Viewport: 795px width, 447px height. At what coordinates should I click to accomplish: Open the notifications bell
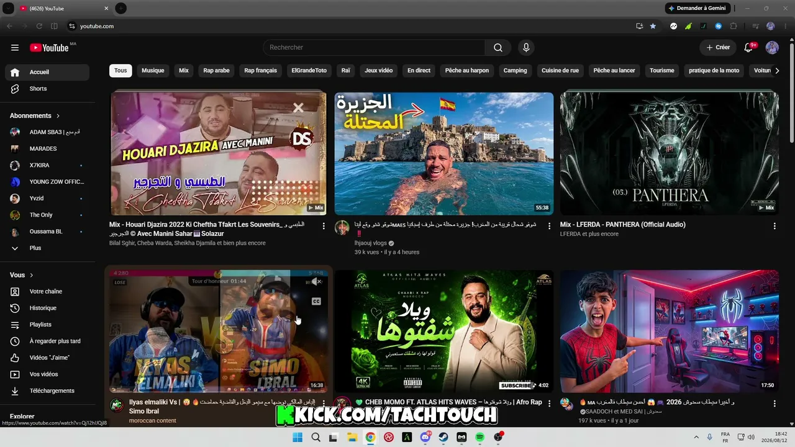coord(749,48)
